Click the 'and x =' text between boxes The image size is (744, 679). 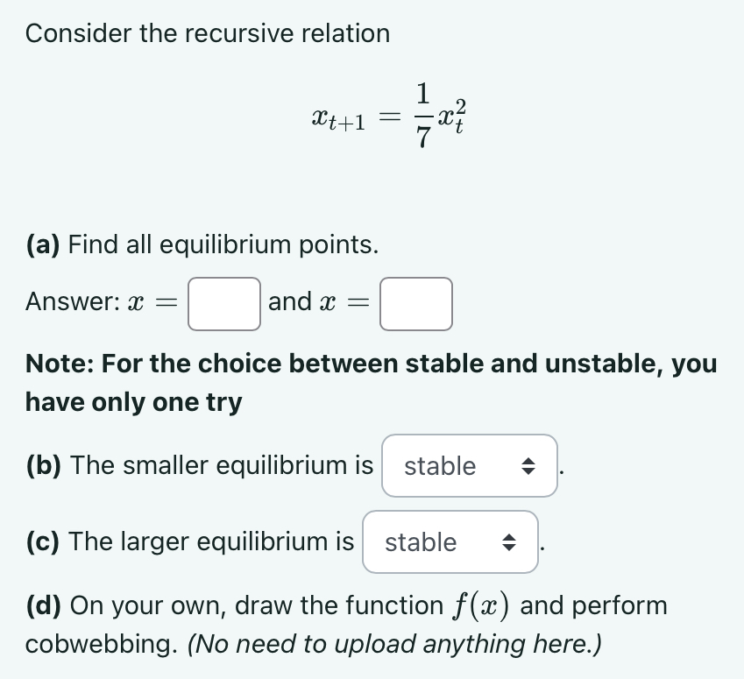pyautogui.click(x=319, y=301)
